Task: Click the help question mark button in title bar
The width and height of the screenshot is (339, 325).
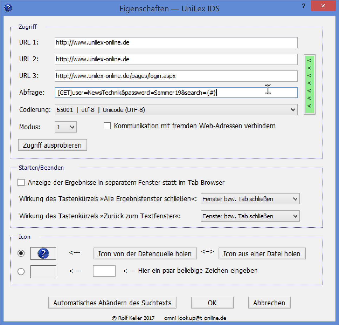Action: [303, 6]
